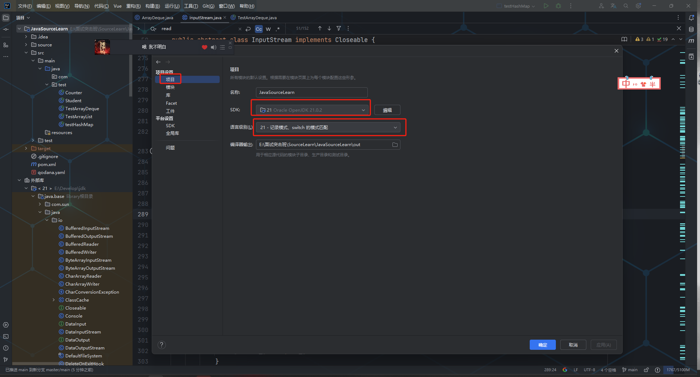Clear the search text 'read'
This screenshot has width=700, height=377.
(x=240, y=29)
